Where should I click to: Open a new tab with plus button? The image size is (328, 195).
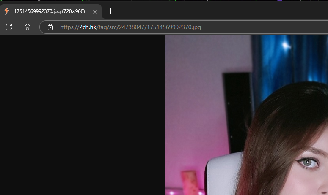click(x=110, y=11)
